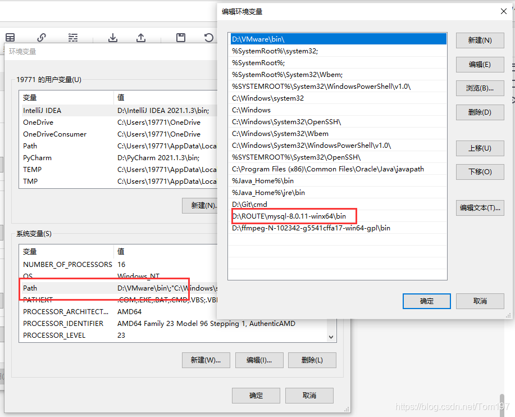Select the system Path variable row
The height and width of the screenshot is (417, 515).
pos(119,288)
